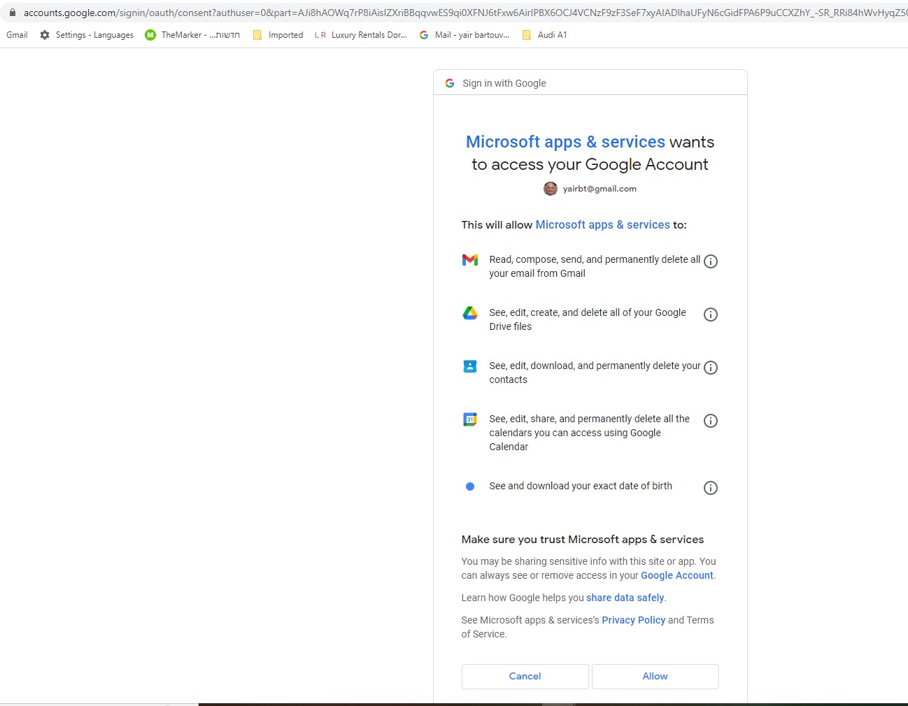The width and height of the screenshot is (908, 706).
Task: Open the share data safely link
Action: [625, 598]
